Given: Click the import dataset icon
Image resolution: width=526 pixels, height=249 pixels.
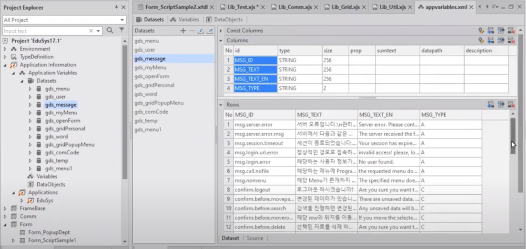Looking at the screenshot, I should 200,31.
